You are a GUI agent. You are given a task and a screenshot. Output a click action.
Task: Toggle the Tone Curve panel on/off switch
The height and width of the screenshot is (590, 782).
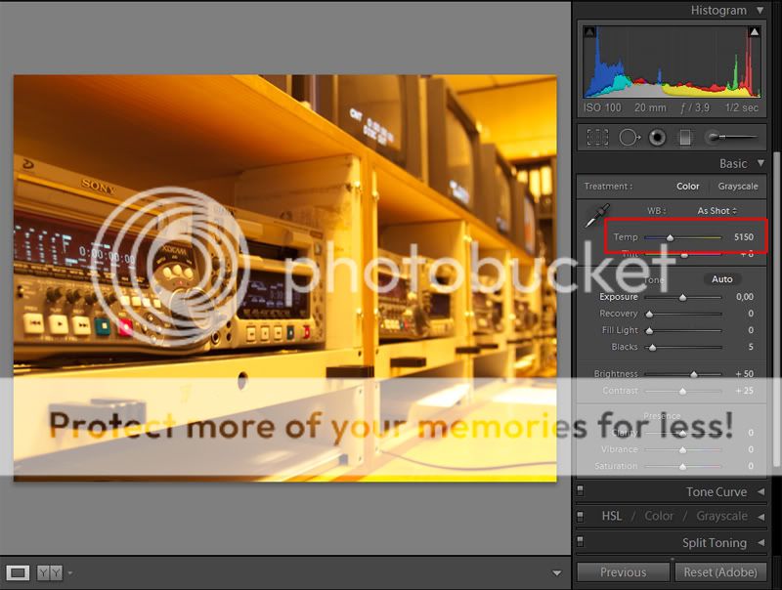click(x=580, y=490)
